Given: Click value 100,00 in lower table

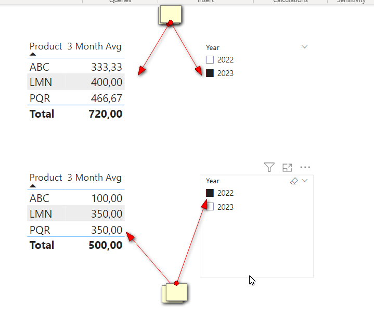Looking at the screenshot, I should pyautogui.click(x=107, y=198).
